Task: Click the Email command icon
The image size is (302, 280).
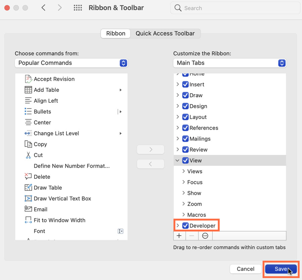Action: click(x=29, y=209)
